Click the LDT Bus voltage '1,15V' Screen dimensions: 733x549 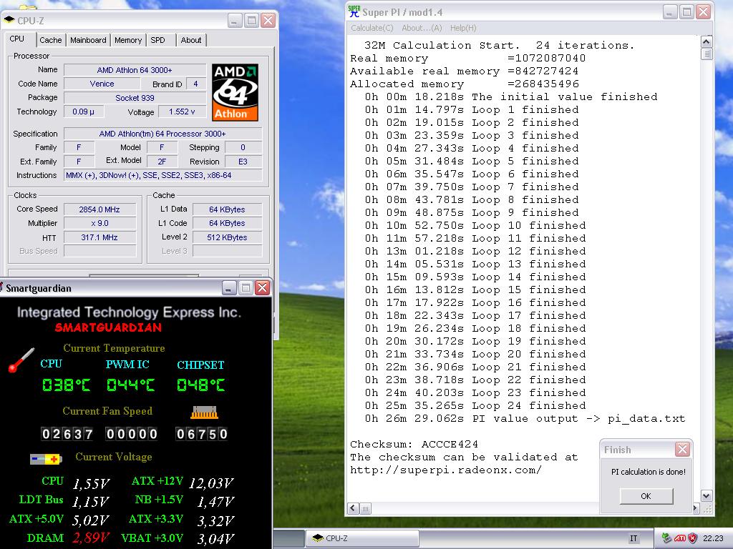(x=91, y=502)
